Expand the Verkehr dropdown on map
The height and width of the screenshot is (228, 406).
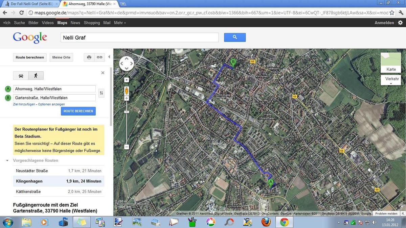(391, 80)
